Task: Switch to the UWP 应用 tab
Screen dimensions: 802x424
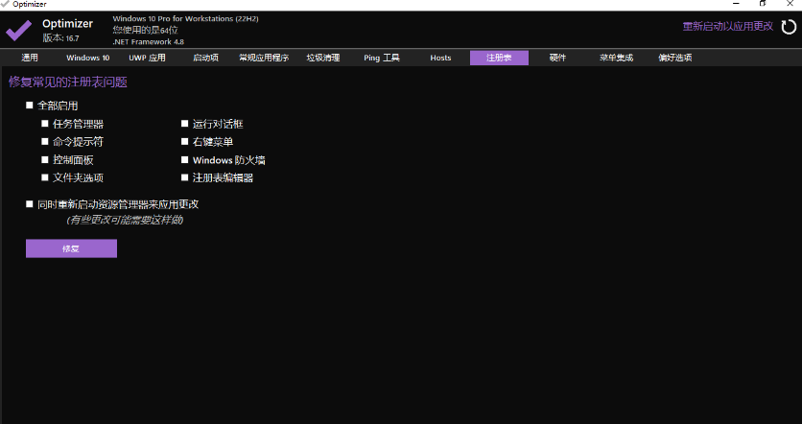Action: [x=147, y=58]
